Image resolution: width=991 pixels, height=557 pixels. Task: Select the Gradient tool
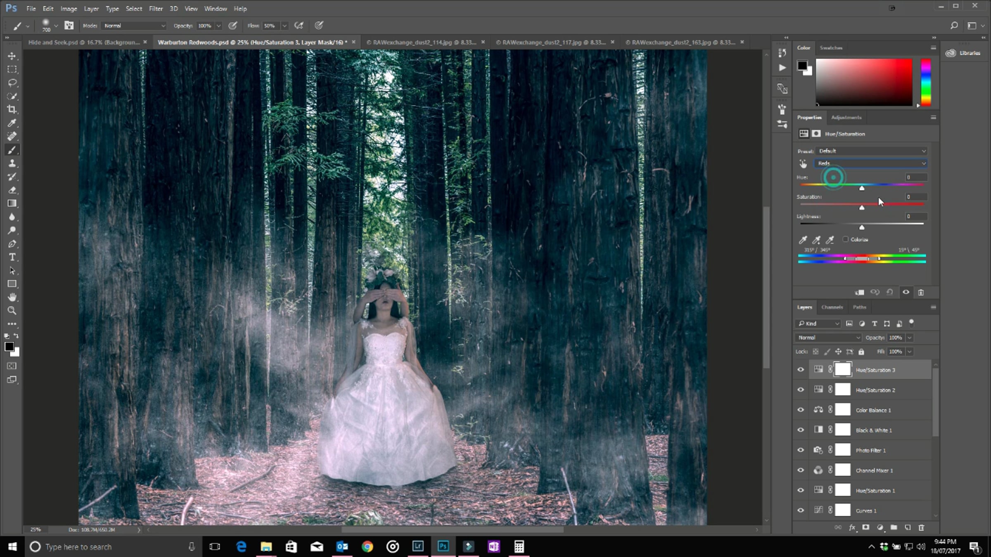[x=12, y=203]
